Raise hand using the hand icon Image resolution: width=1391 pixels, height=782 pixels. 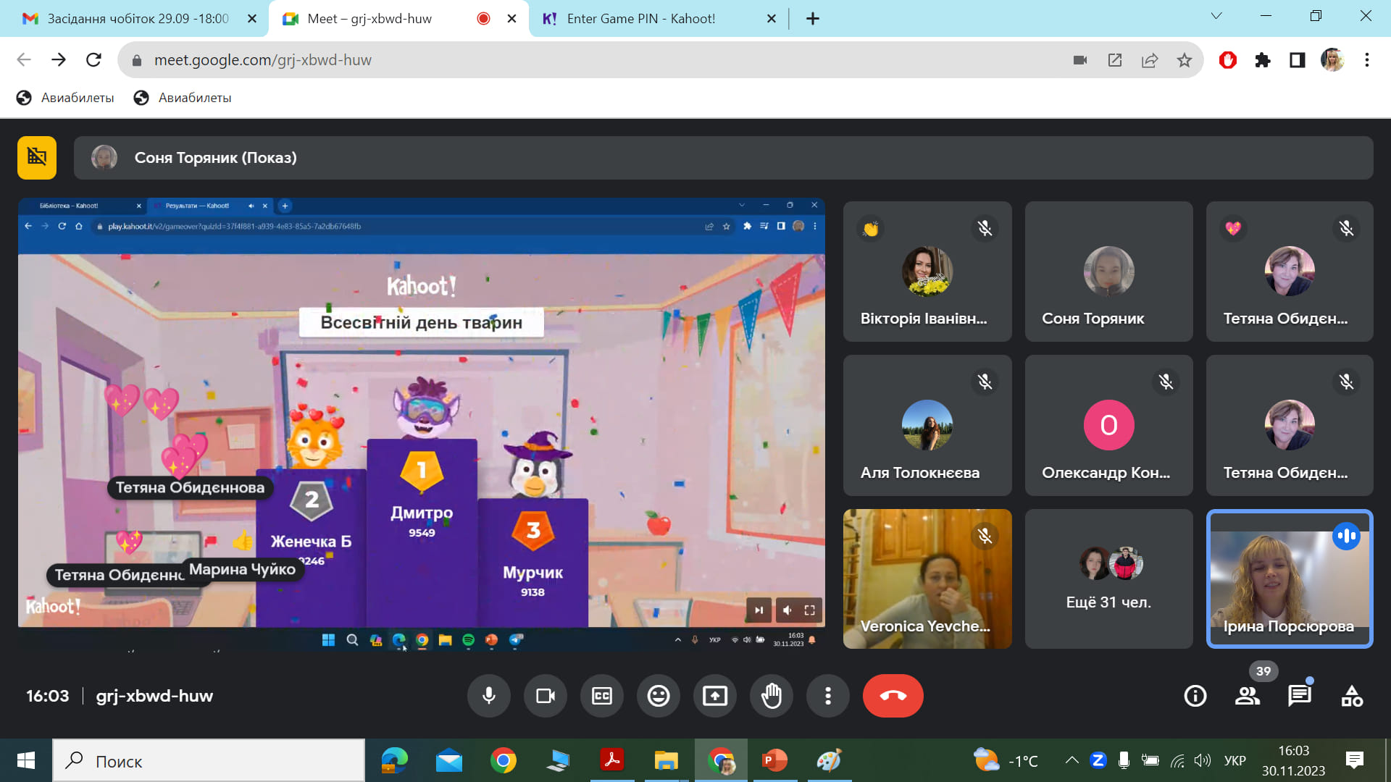[x=772, y=696]
